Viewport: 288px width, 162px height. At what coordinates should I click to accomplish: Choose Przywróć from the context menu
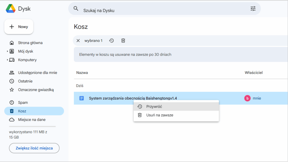176,107
